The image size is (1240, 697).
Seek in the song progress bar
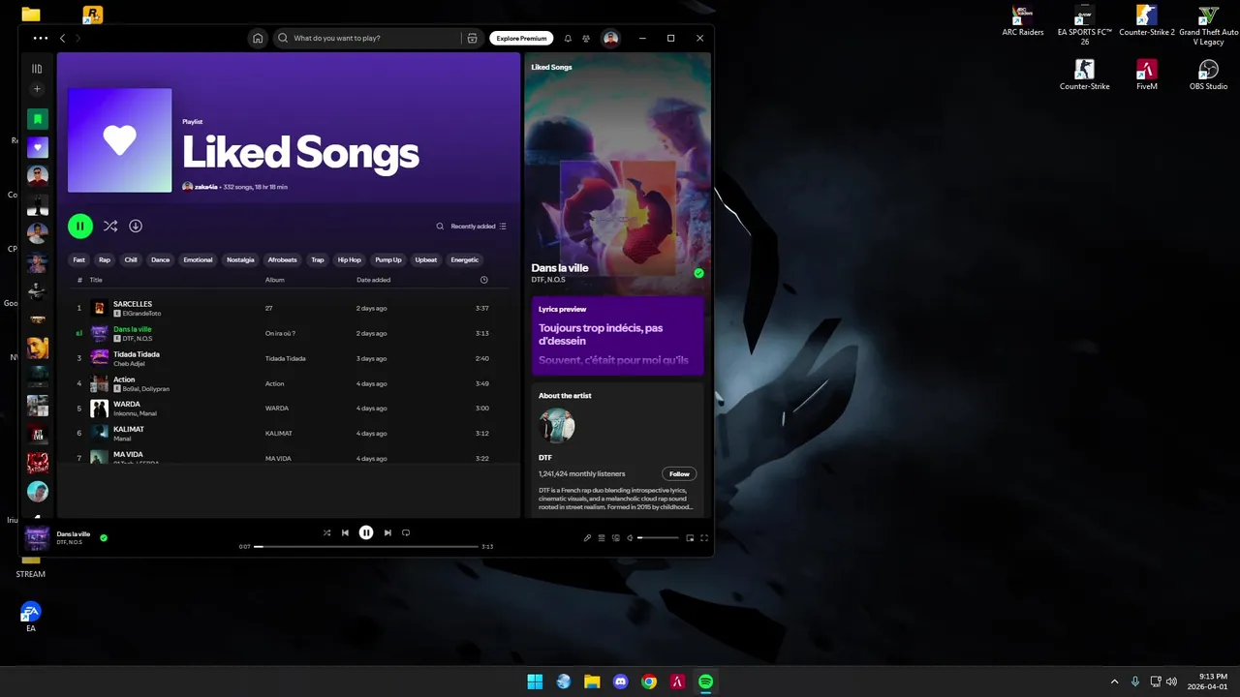tap(366, 547)
